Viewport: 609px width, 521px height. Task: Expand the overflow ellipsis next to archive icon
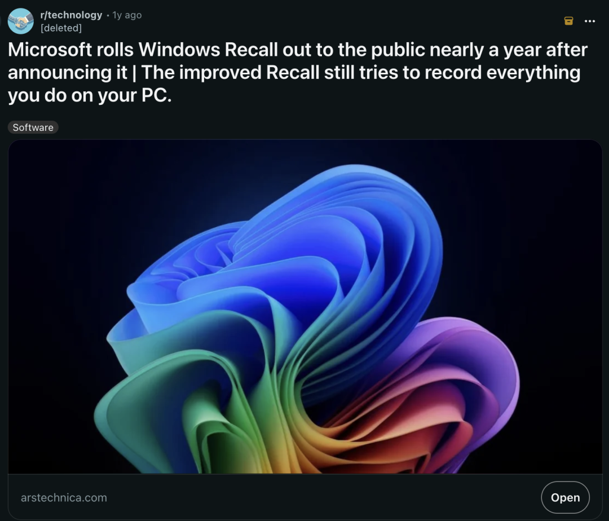coord(590,21)
